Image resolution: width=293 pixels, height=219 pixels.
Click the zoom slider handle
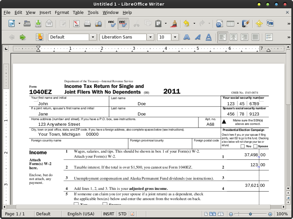pos(250,214)
